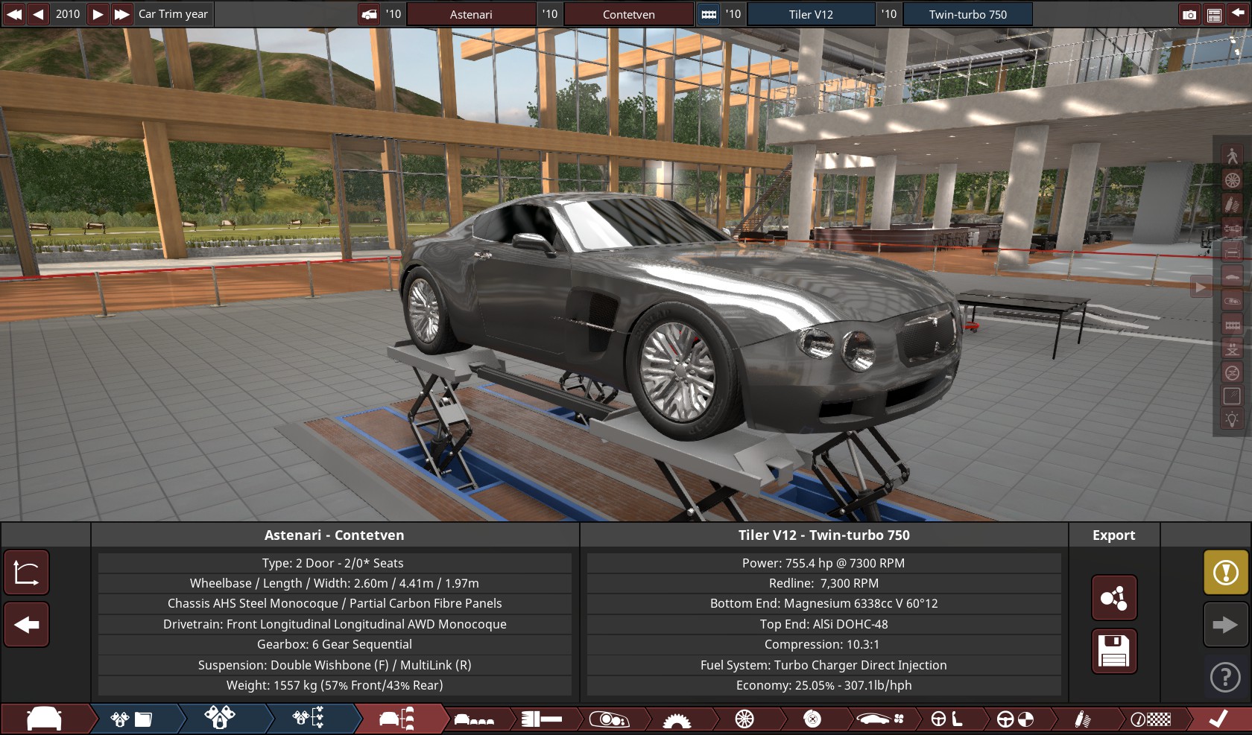The width and height of the screenshot is (1252, 735).
Task: Open help with question mark button
Action: [1226, 677]
